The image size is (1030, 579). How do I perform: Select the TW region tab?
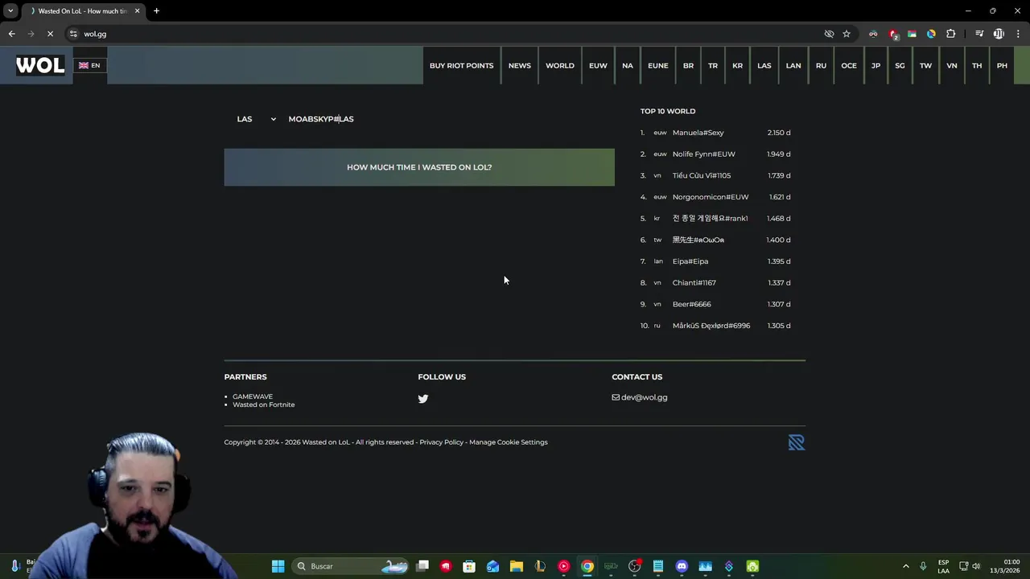[x=925, y=66]
